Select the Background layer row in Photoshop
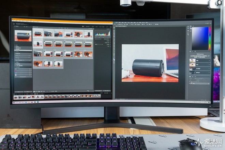The height and width of the screenshot is (150, 225). pyautogui.click(x=199, y=84)
